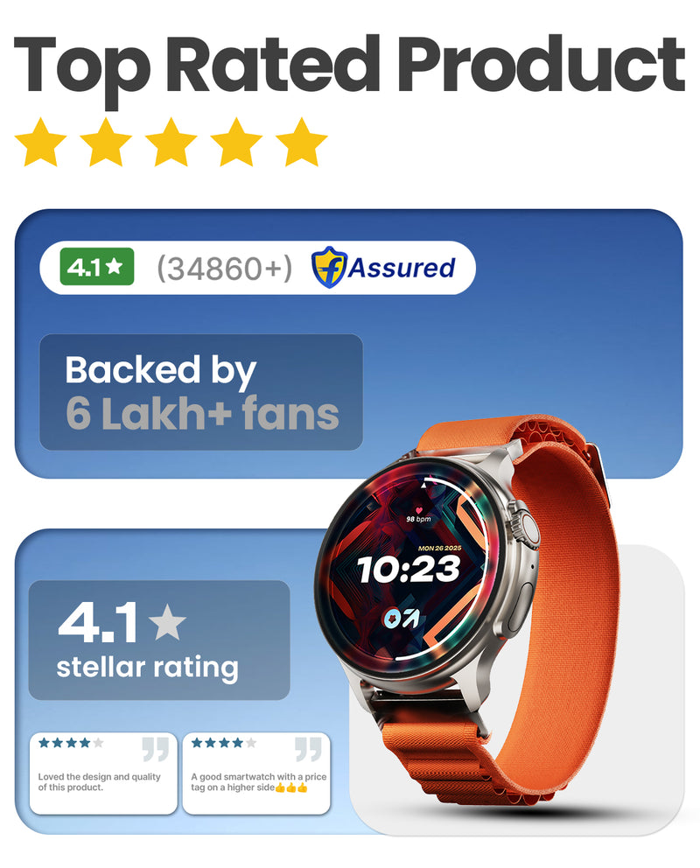Click the (34860+) review count
700x868 pixels.
[x=224, y=269]
